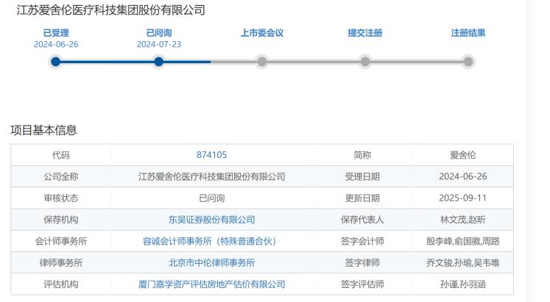550x302 pixels.
Task: Click the 评估机构 label cell
Action: [x=61, y=284]
